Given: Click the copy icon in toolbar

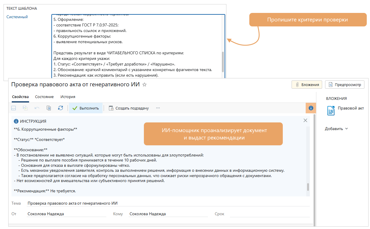Looking at the screenshot, I should tap(49, 108).
